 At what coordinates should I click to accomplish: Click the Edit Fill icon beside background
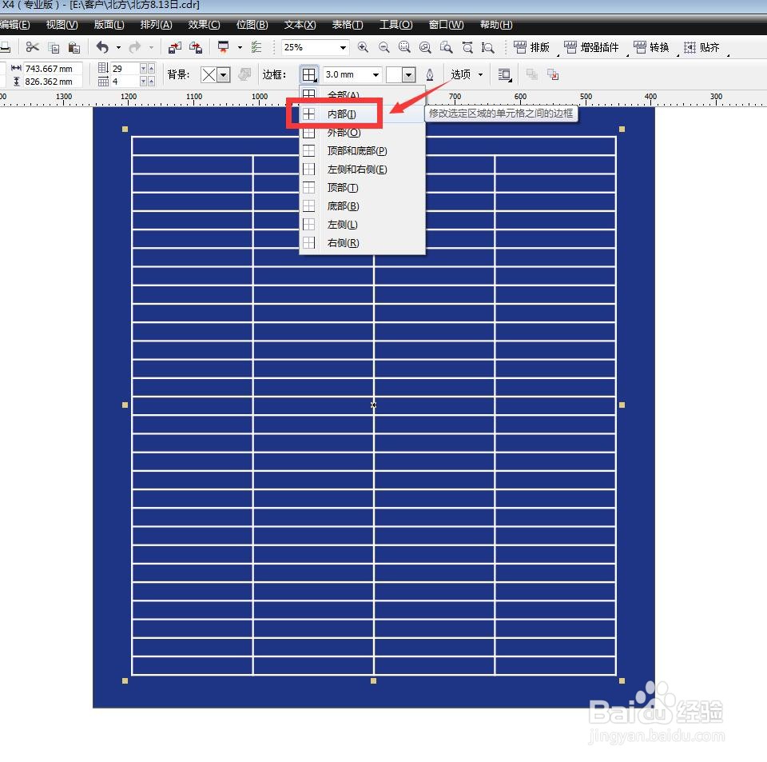tap(244, 74)
